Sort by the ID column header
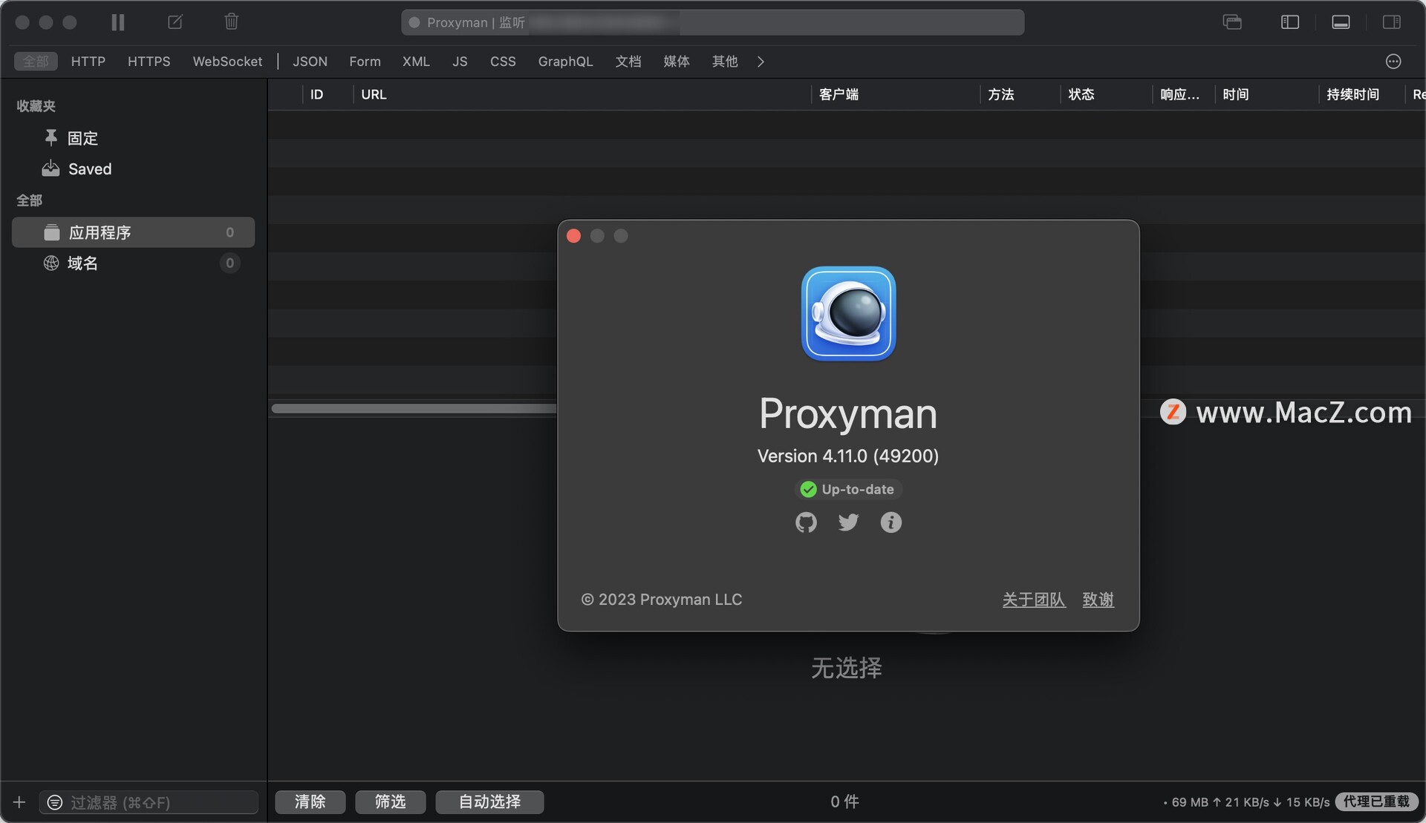This screenshot has width=1426, height=823. 317,94
